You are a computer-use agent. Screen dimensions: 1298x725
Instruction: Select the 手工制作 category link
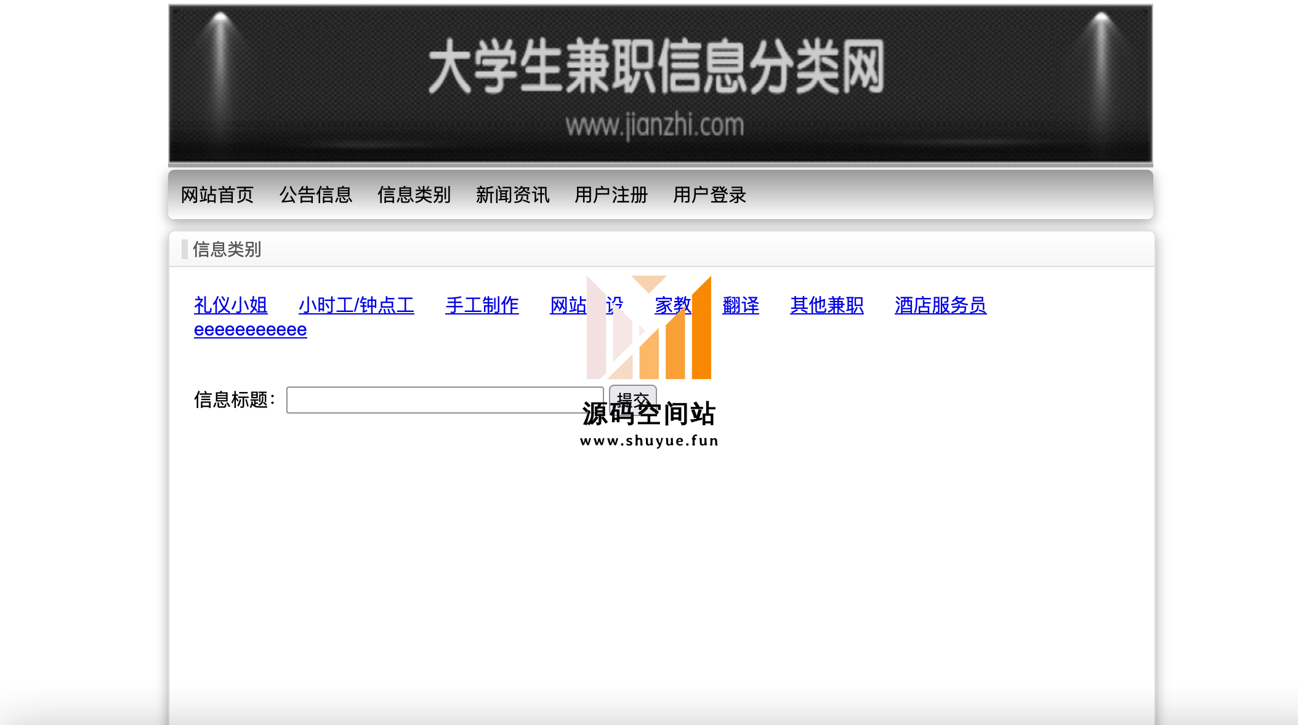click(x=482, y=305)
